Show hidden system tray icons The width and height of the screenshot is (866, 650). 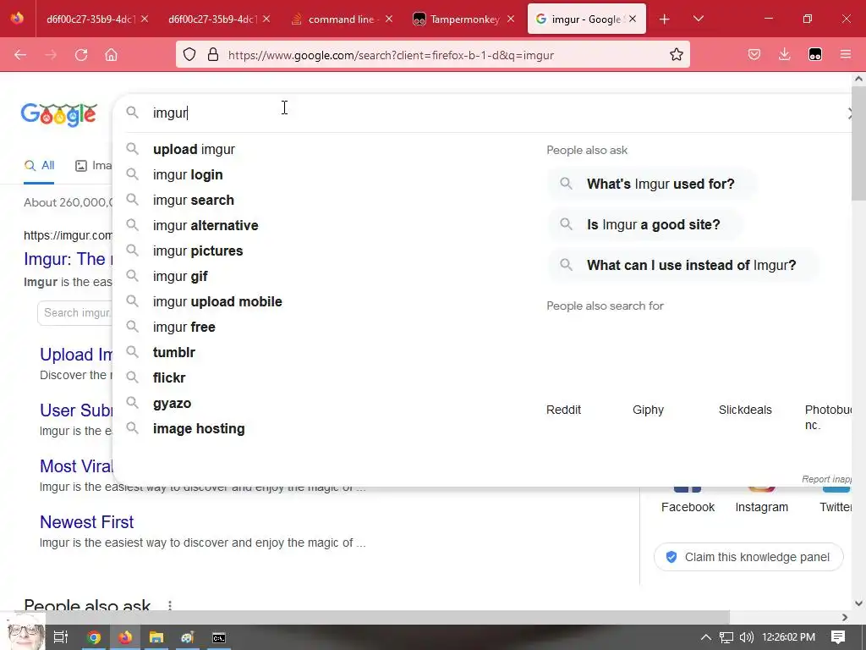[705, 637]
